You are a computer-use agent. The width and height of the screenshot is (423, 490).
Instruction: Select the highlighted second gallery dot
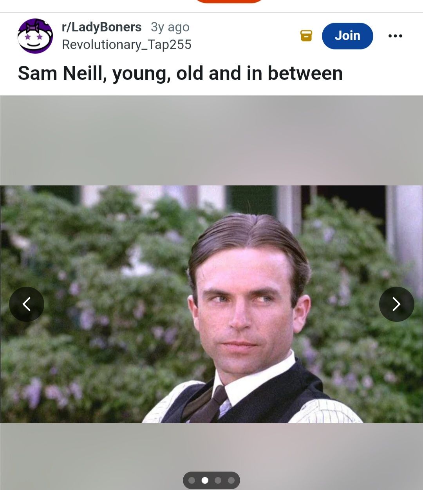click(205, 480)
